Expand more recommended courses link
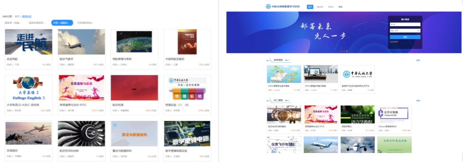The width and height of the screenshot is (463, 162). [x=418, y=60]
